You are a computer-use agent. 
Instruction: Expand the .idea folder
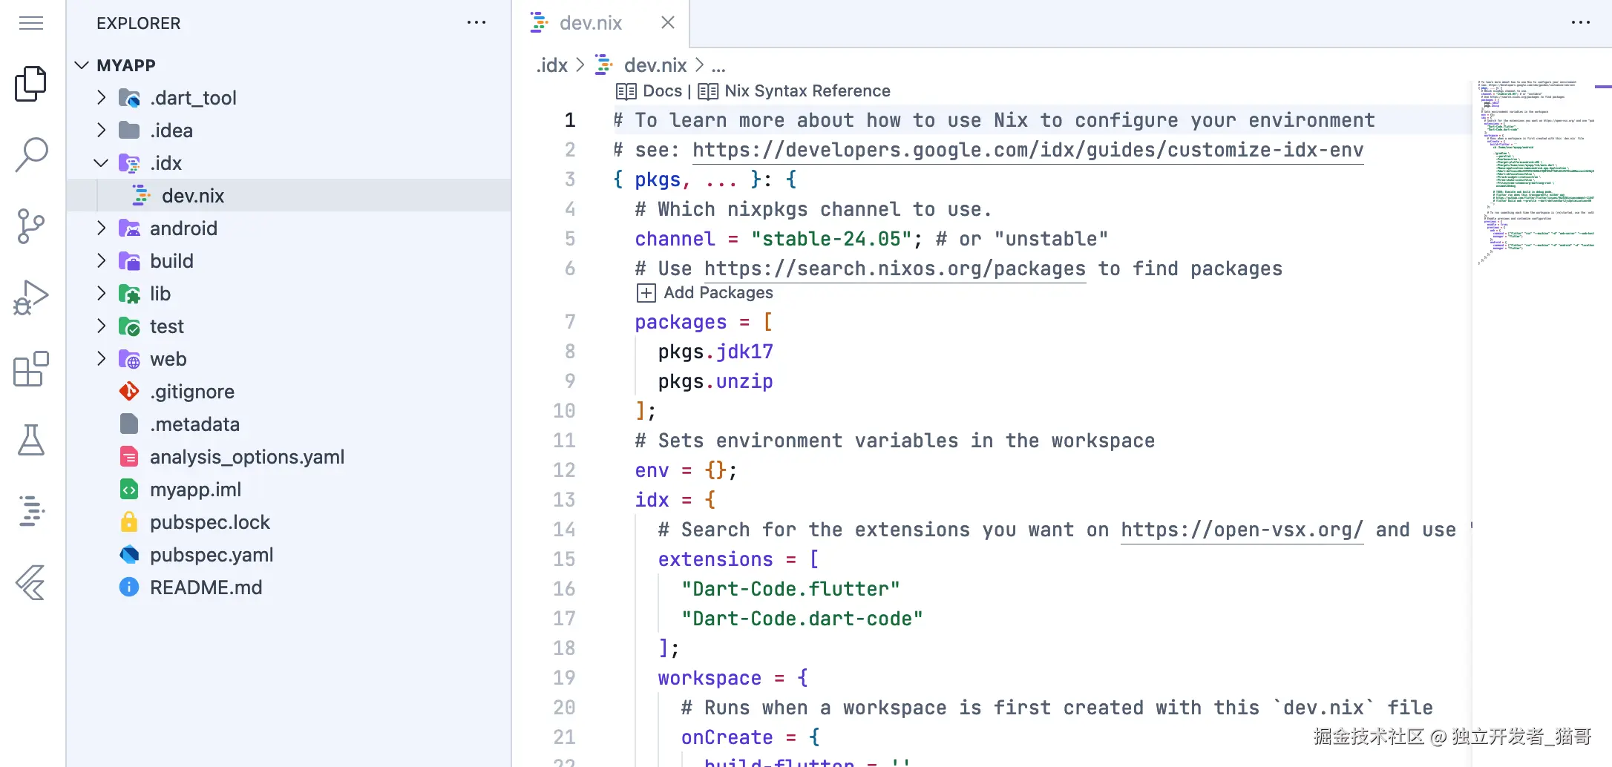pyautogui.click(x=102, y=131)
